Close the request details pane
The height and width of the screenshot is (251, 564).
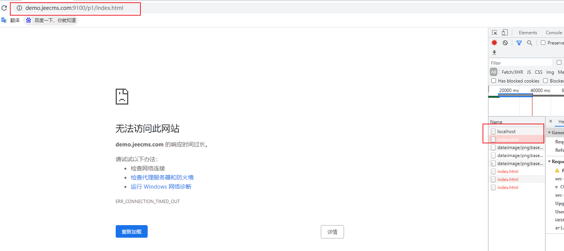[x=550, y=121]
